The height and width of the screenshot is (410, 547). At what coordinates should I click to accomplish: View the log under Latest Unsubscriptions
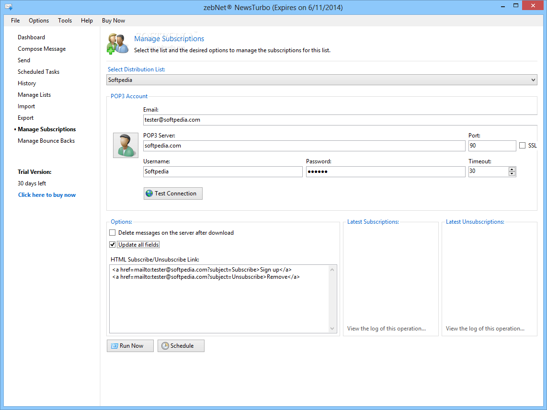pyautogui.click(x=485, y=329)
